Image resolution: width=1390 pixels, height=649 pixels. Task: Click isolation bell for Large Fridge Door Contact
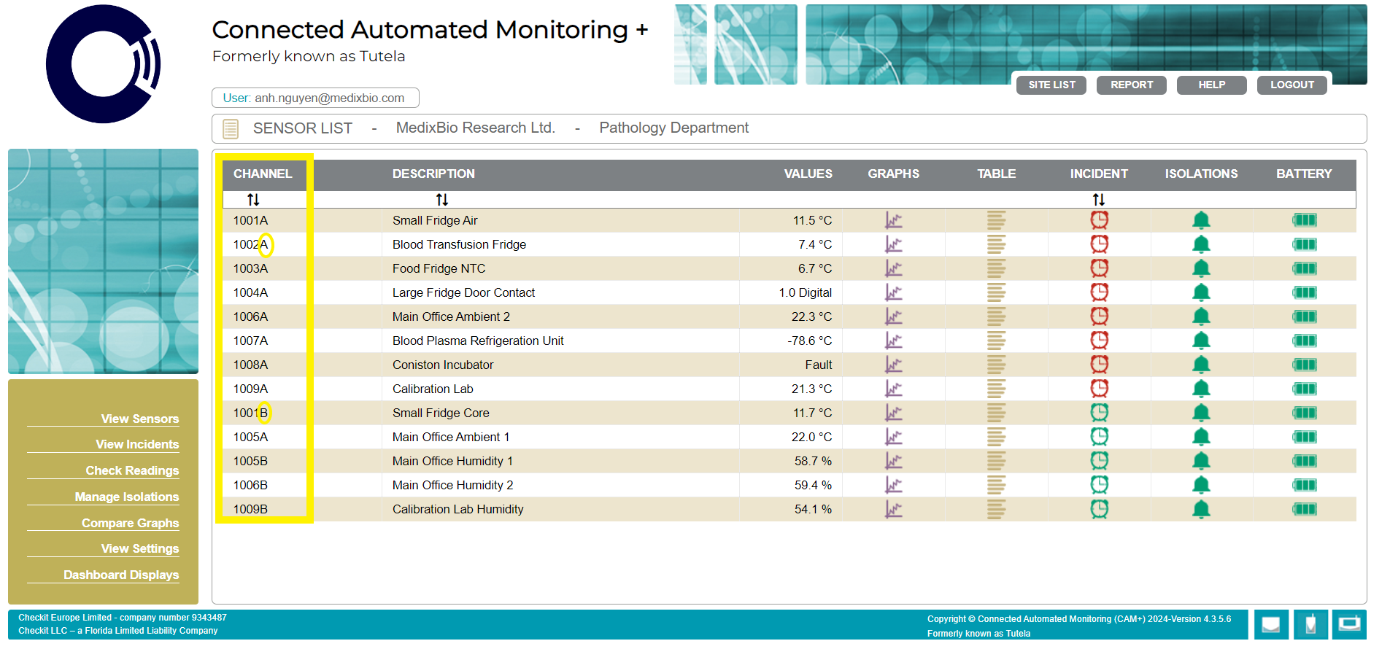click(1201, 292)
